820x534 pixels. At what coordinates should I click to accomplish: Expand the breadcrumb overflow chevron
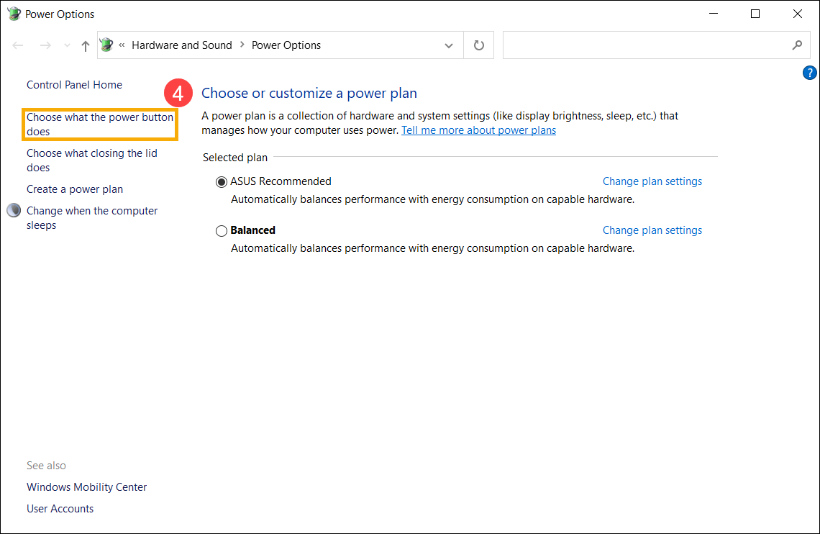(x=122, y=45)
